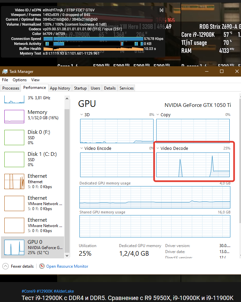Click the Network Activity graph in overlay
The width and height of the screenshot is (241, 302).
93,44
